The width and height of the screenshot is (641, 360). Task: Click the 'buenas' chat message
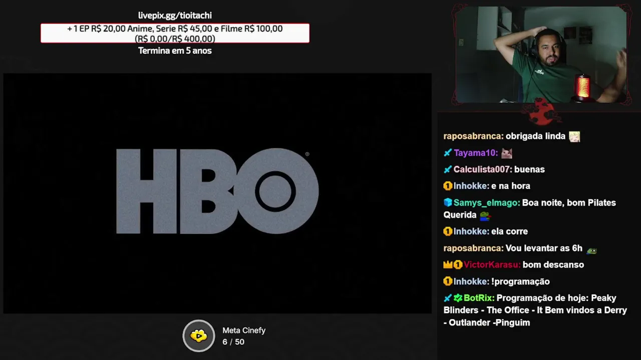tap(529, 169)
